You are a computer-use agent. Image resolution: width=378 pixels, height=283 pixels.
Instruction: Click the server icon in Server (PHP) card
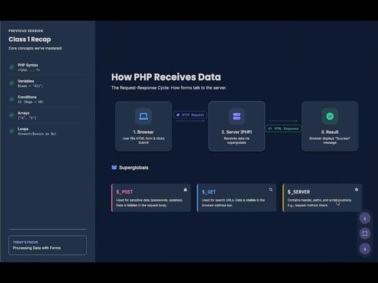tap(237, 116)
